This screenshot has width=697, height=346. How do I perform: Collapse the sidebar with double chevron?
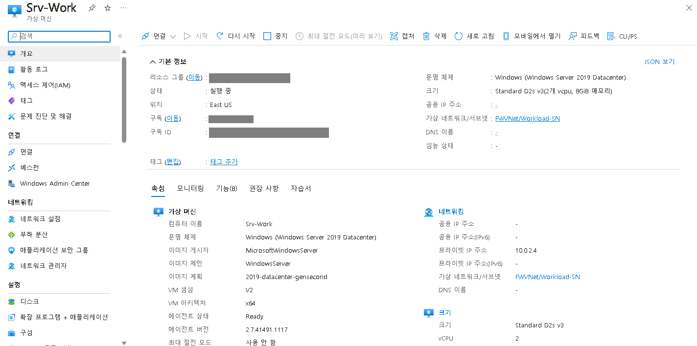[x=120, y=36]
